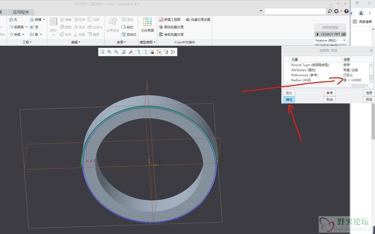Screen dimensions: 375x234
Task: Open the display style sphere icon
Action: click(130, 52)
